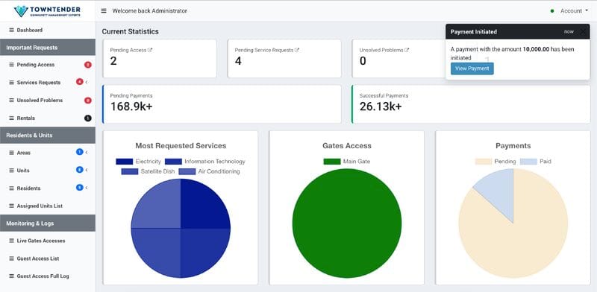The image size is (597, 292).
Task: Expand Services Requests submenu chevron
Action: pos(87,82)
